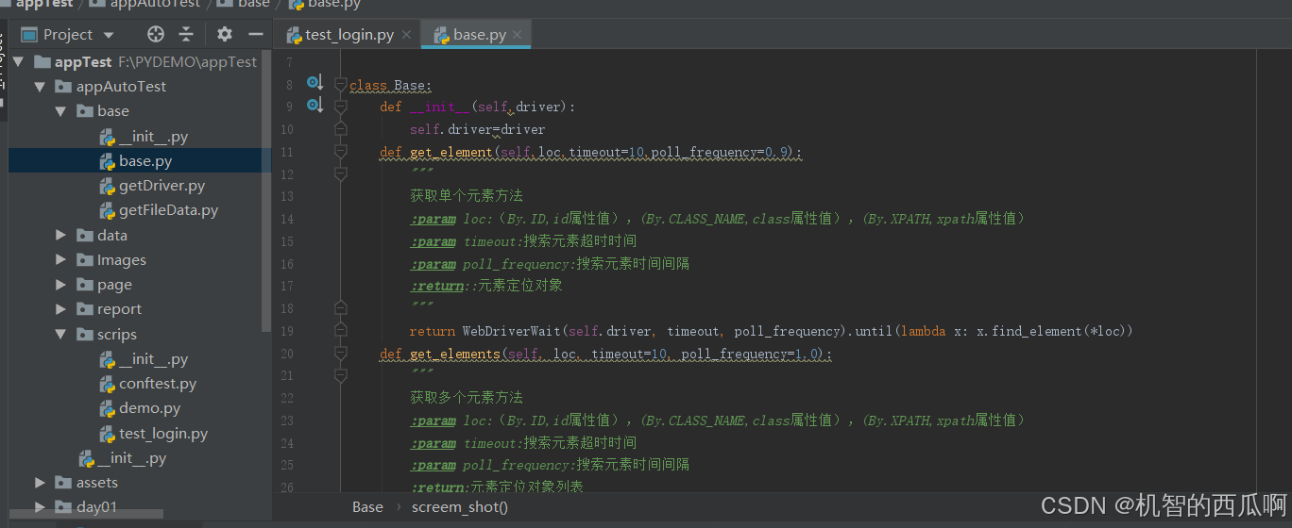
Task: Select __init__.py under the scrips folder
Action: point(153,359)
